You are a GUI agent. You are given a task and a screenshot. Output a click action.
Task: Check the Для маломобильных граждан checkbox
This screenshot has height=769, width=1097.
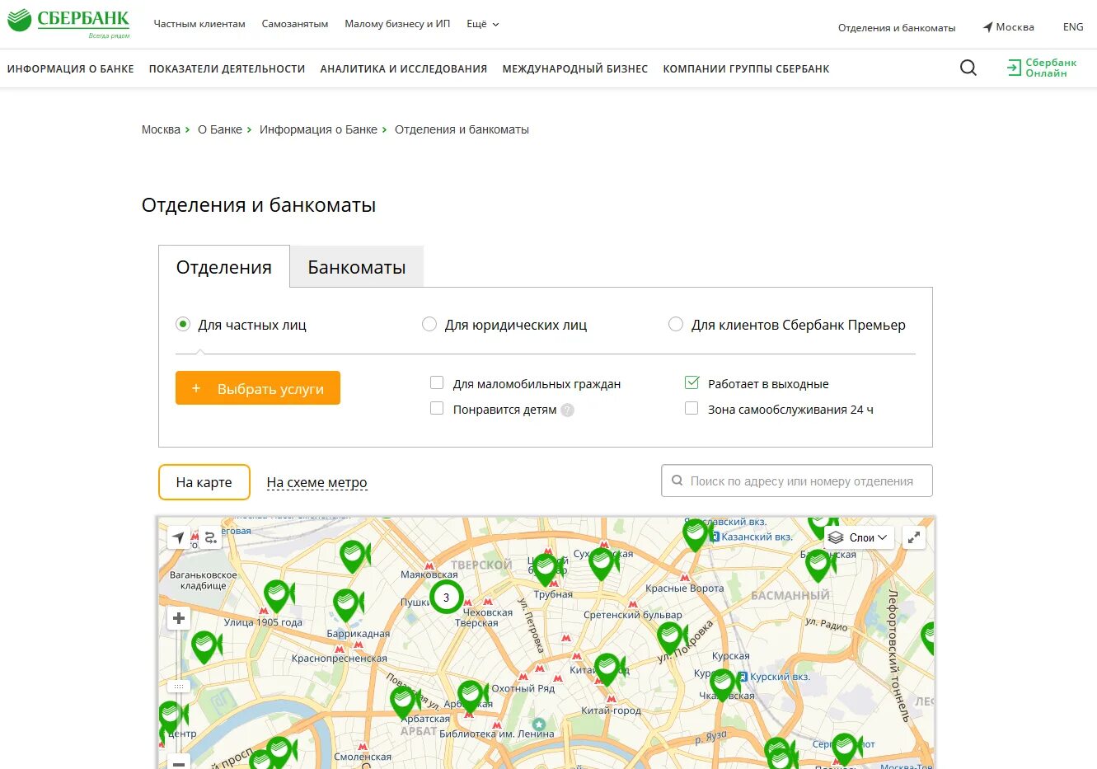pos(437,382)
